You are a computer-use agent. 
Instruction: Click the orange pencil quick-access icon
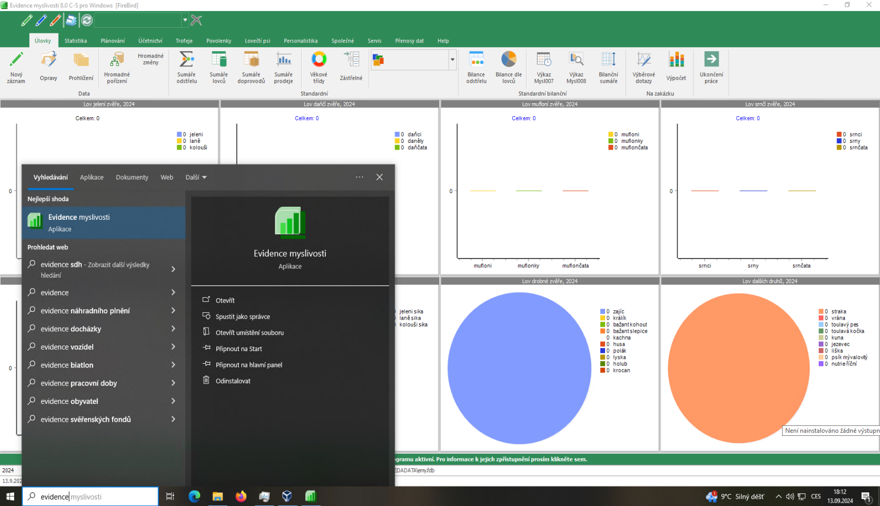pyautogui.click(x=55, y=20)
